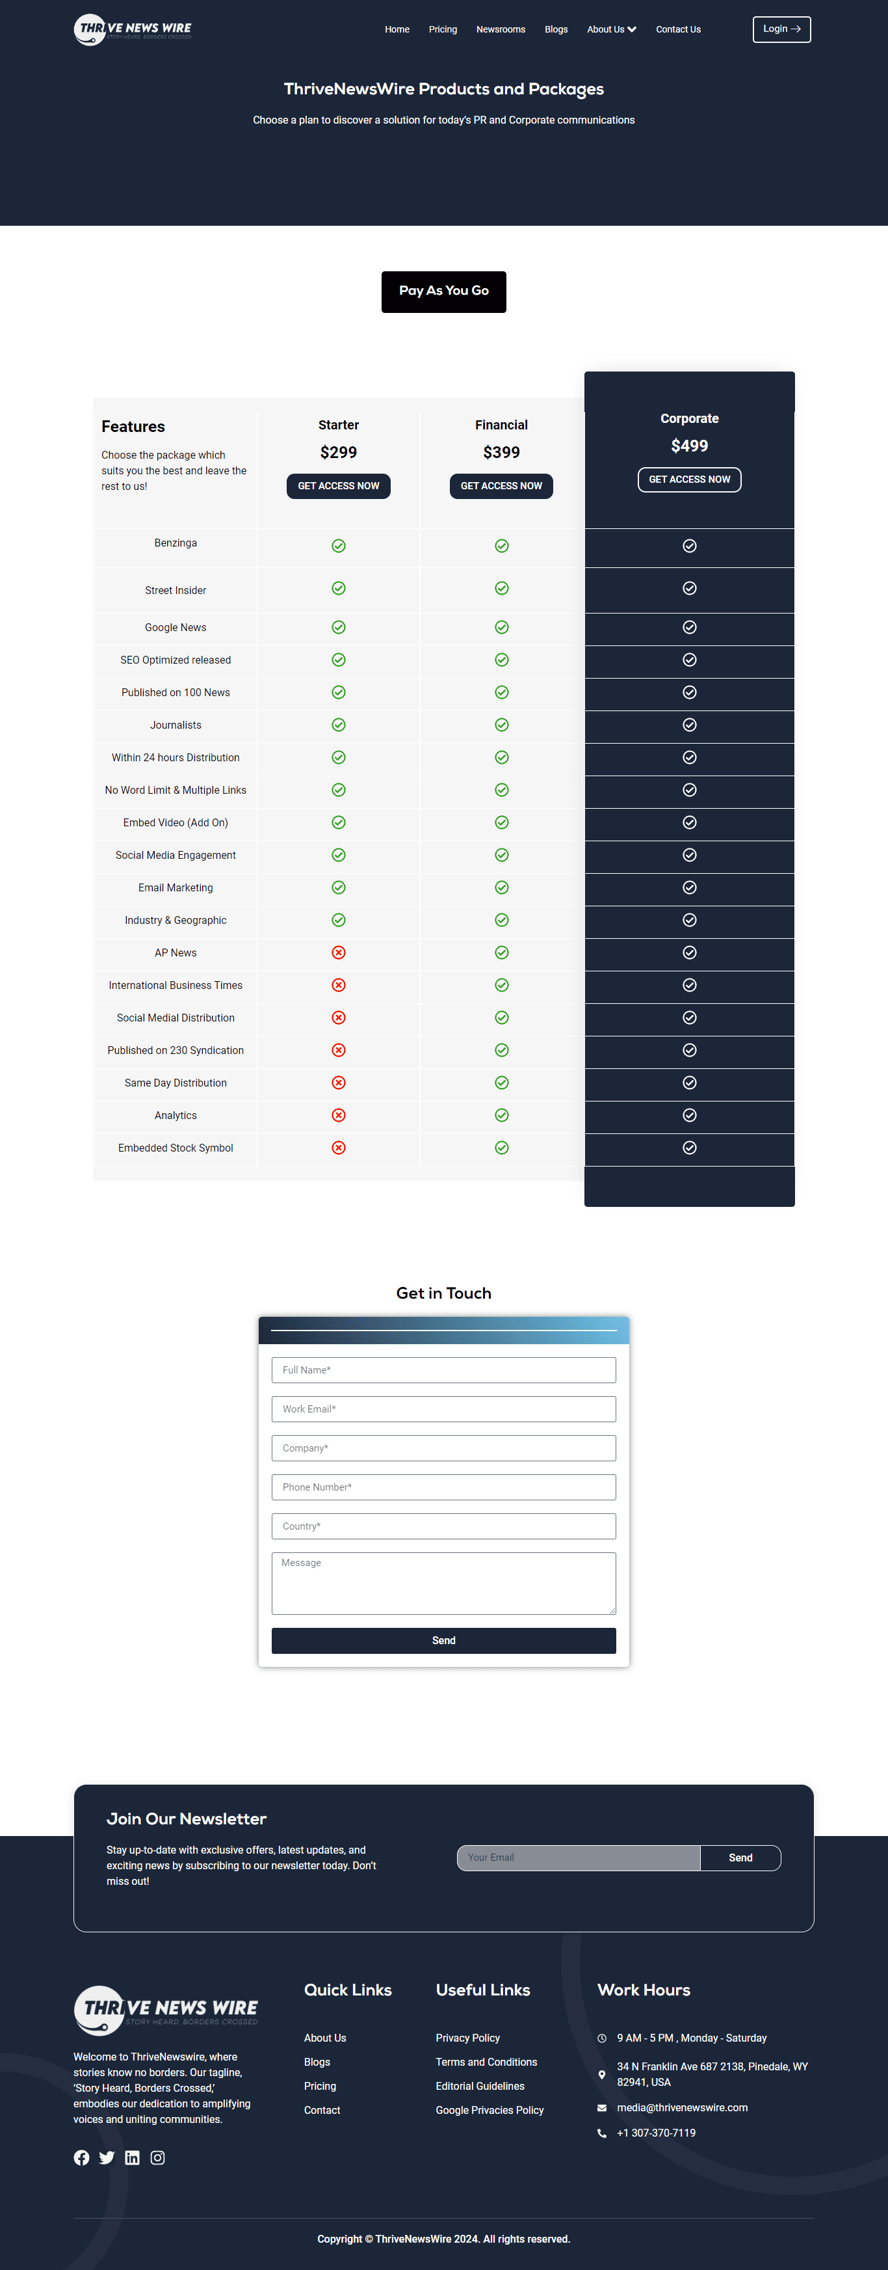Open the Facebook icon in footer

point(82,2157)
